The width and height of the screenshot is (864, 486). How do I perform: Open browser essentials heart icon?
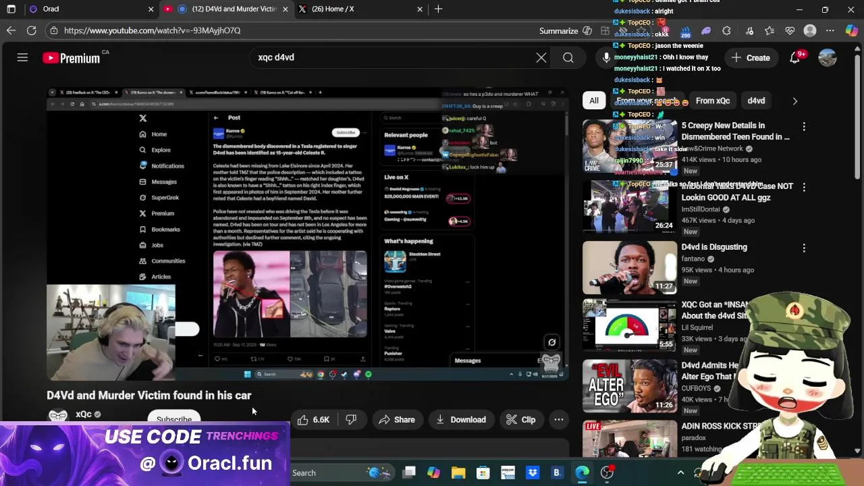tap(790, 30)
